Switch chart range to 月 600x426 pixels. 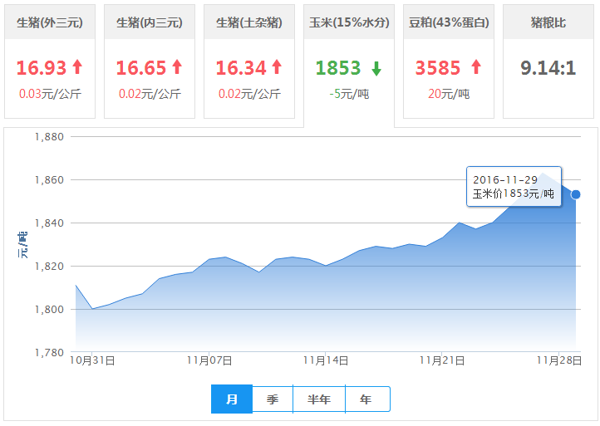[232, 399]
